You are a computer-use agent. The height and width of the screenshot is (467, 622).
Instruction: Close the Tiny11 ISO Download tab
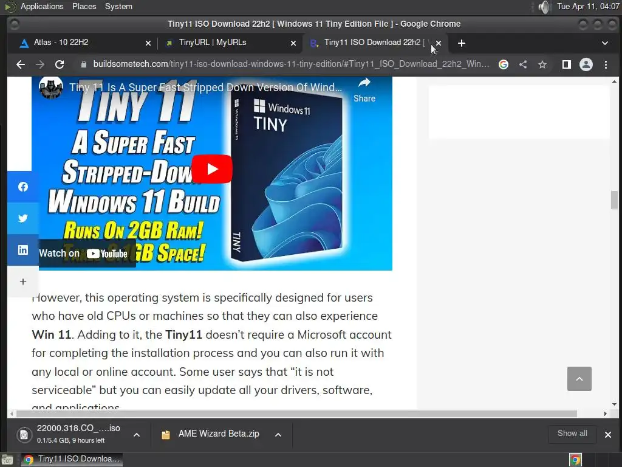tap(439, 43)
